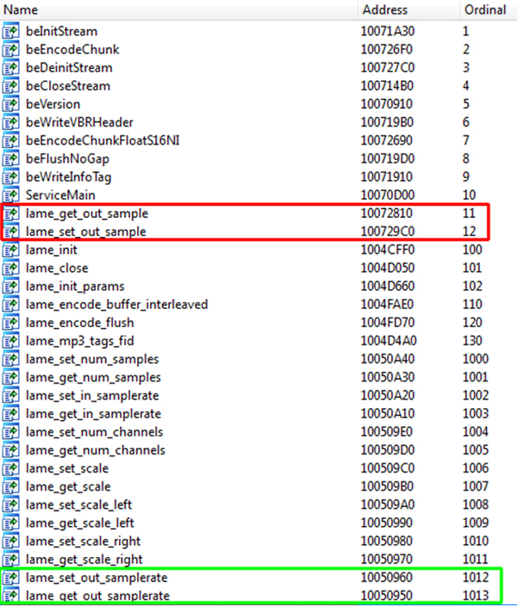Click ordinal 1013 of lame_get_out_samplerate
The width and height of the screenshot is (517, 607).
tap(476, 596)
